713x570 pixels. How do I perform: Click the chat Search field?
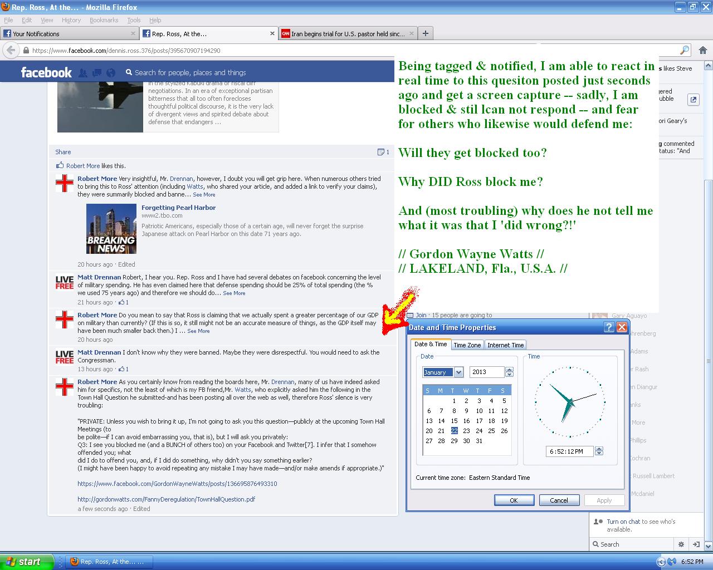click(632, 544)
